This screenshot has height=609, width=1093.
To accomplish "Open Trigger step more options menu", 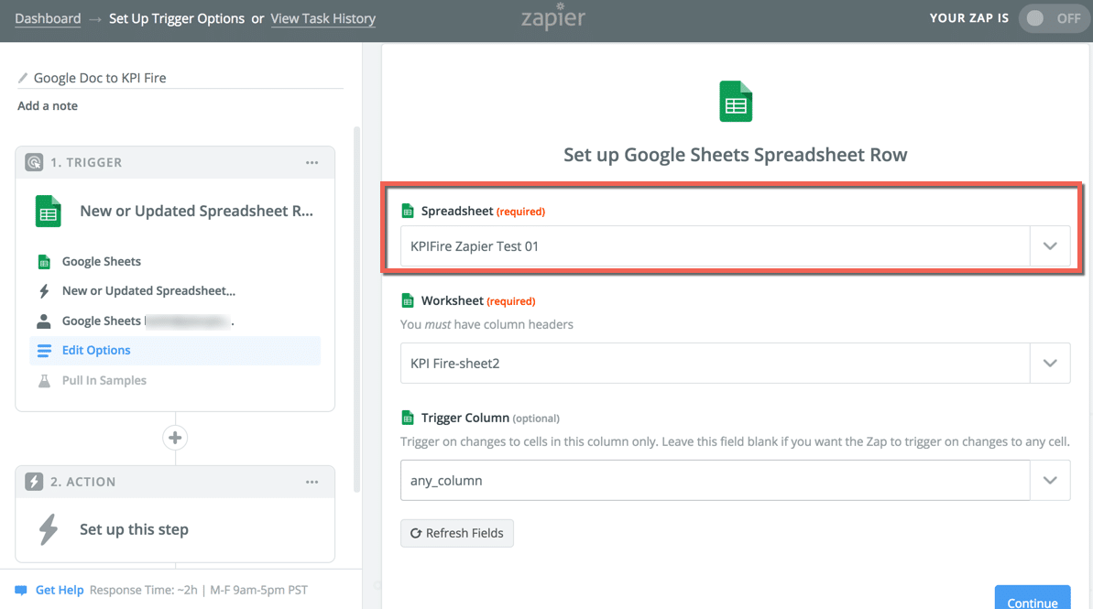I will point(312,162).
